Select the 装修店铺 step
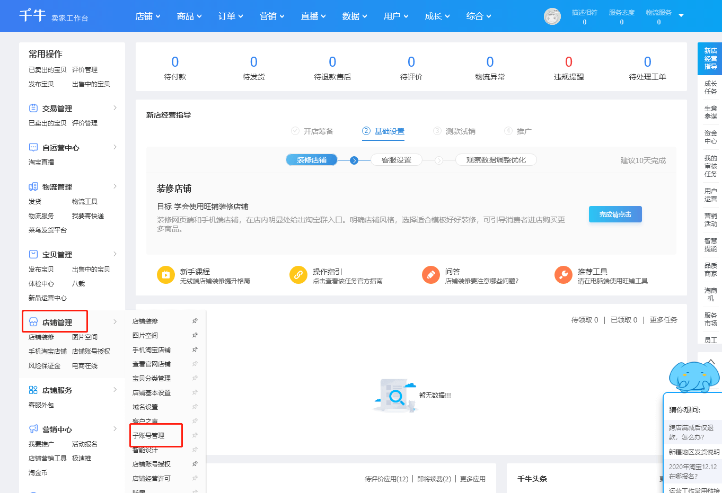 tap(312, 160)
